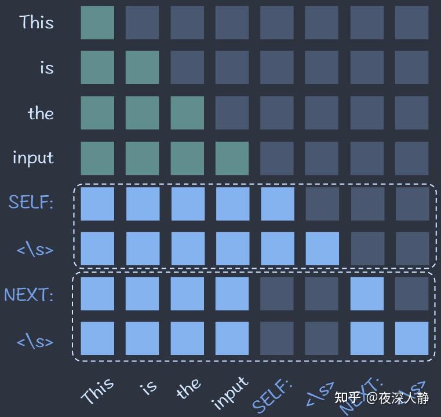
Task: Click the 'is' row label
Action: 47,68
